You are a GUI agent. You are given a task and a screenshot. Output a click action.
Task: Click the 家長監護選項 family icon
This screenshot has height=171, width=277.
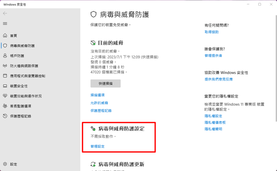pyautogui.click(x=5, y=106)
